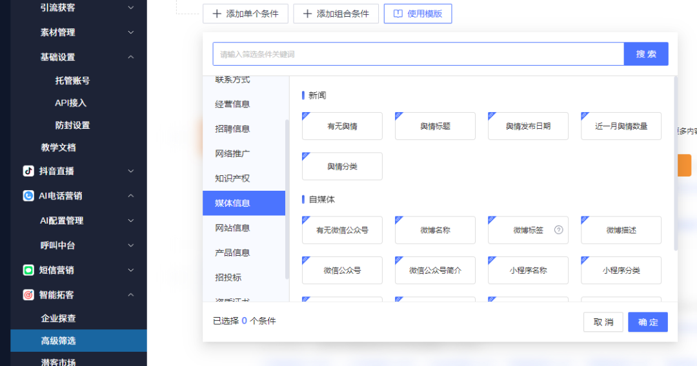Click the Douyin live (抖音直播) icon
Screen dimensions: 697x366
coord(28,171)
